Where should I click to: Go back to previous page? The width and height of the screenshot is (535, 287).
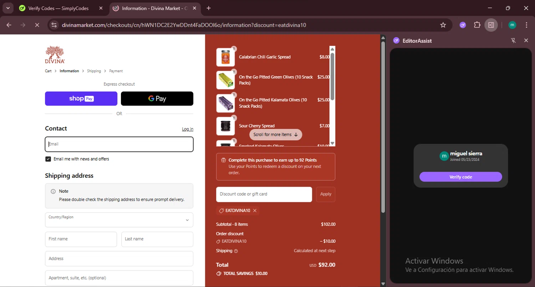9,25
